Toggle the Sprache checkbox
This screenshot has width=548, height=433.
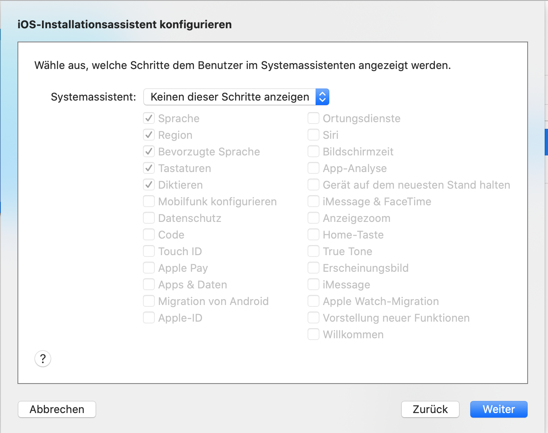(149, 118)
